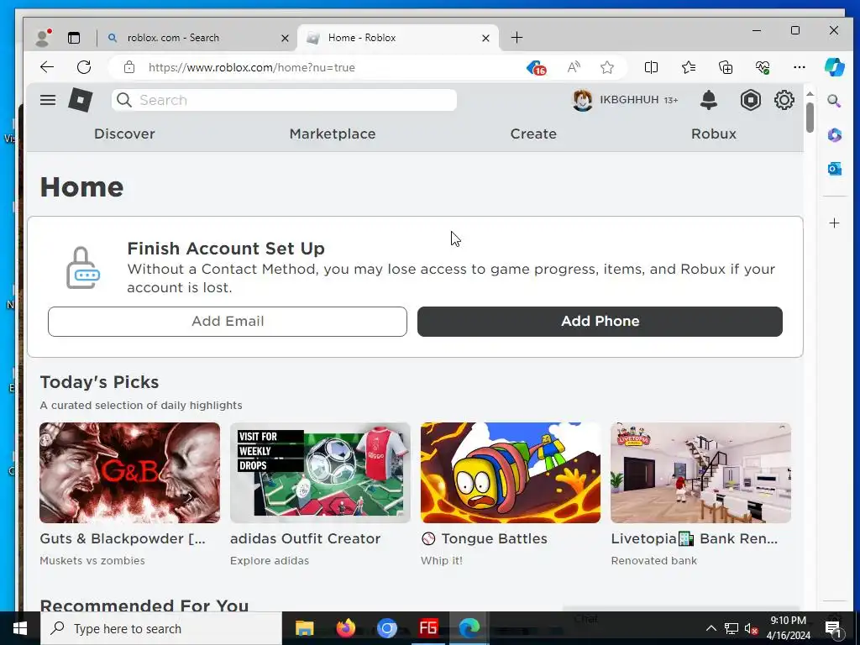The height and width of the screenshot is (645, 860).
Task: Click the Today's Picks heading
Action: (x=99, y=382)
